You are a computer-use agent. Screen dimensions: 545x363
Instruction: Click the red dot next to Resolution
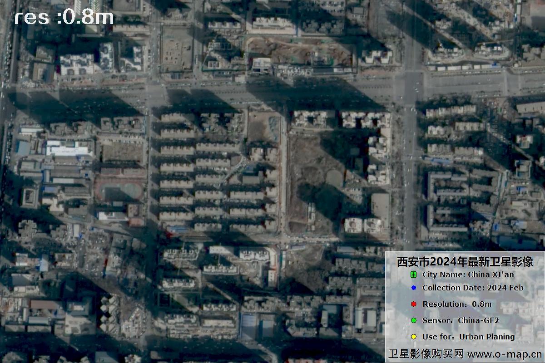413,304
